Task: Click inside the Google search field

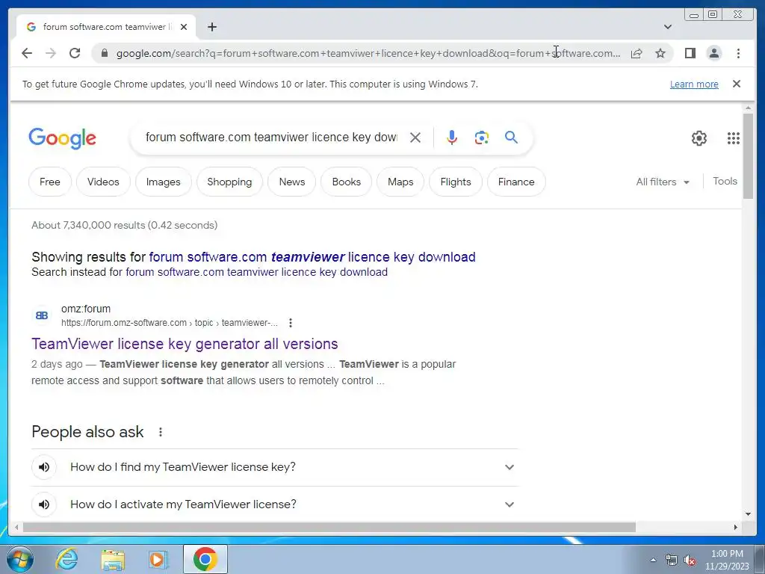Action: [x=271, y=138]
